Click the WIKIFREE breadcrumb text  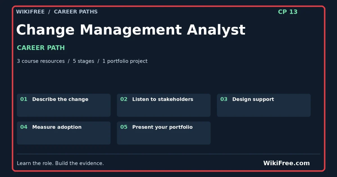point(30,12)
